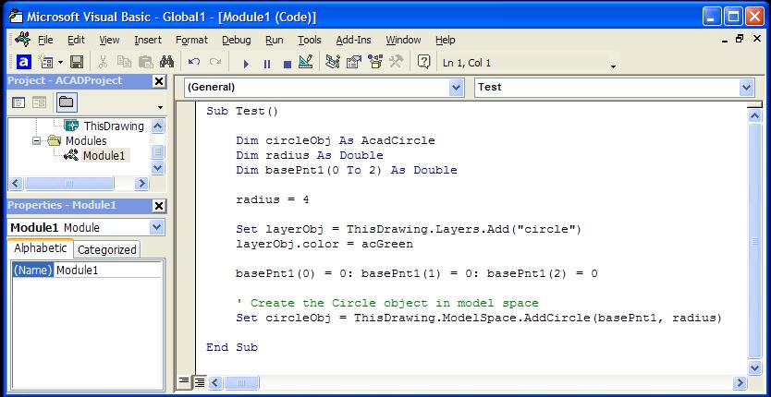771x397 pixels.
Task: Click the Insert UserForm icon
Action: pyautogui.click(x=45, y=63)
